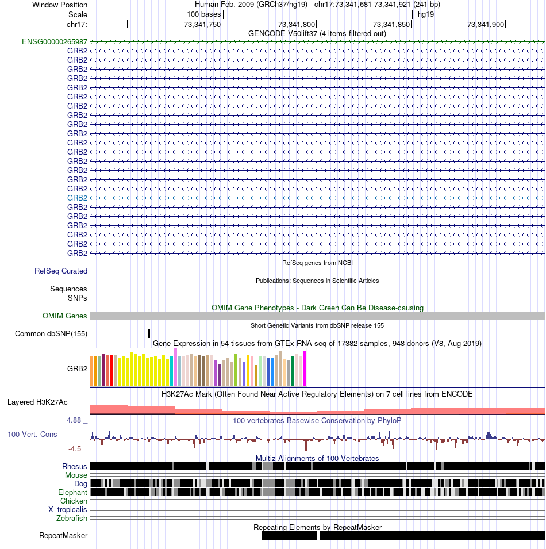The width and height of the screenshot is (546, 549).
Task: Click '100 vertebrates Basewise Conservation by PhyloP' title
Action: point(317,420)
